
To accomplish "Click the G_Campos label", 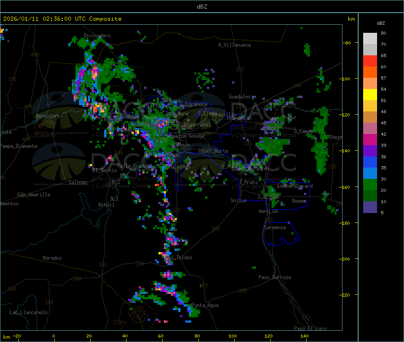I will pyautogui.click(x=305, y=131).
